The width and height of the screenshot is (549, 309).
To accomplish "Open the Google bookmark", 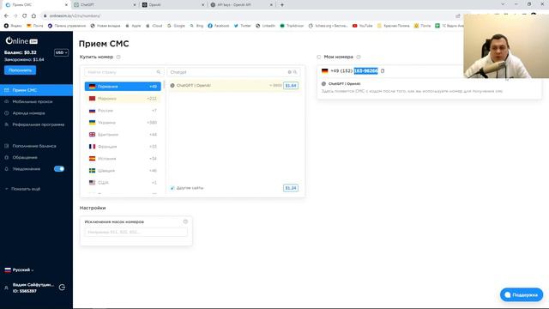I will pos(176,26).
